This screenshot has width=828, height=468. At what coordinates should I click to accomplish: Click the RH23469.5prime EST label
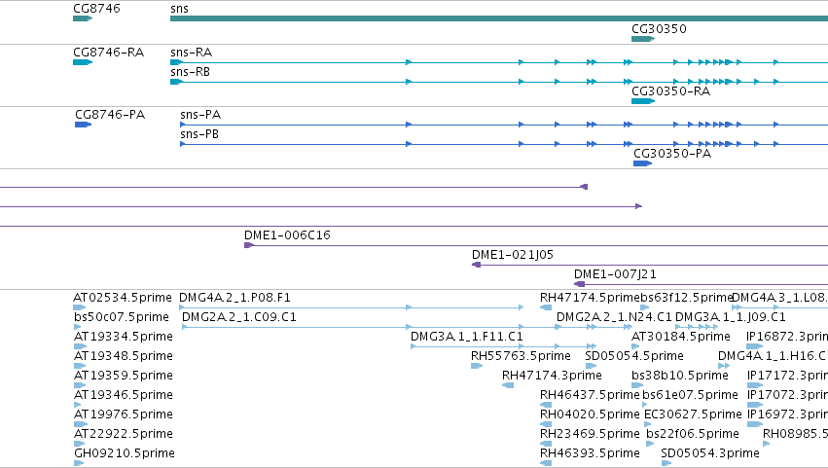(x=590, y=434)
